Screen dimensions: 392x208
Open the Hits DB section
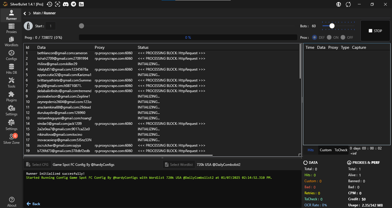tap(11, 69)
